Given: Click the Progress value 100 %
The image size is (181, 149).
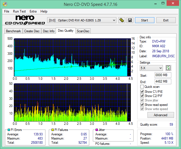Looking at the screenshot, I should [x=169, y=134].
